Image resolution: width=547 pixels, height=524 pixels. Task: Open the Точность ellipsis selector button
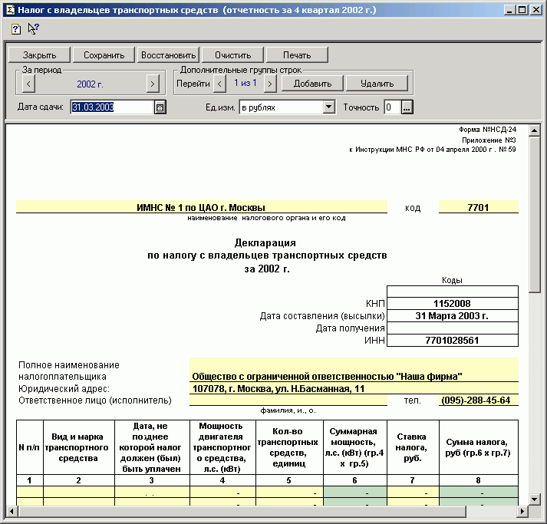[x=407, y=107]
